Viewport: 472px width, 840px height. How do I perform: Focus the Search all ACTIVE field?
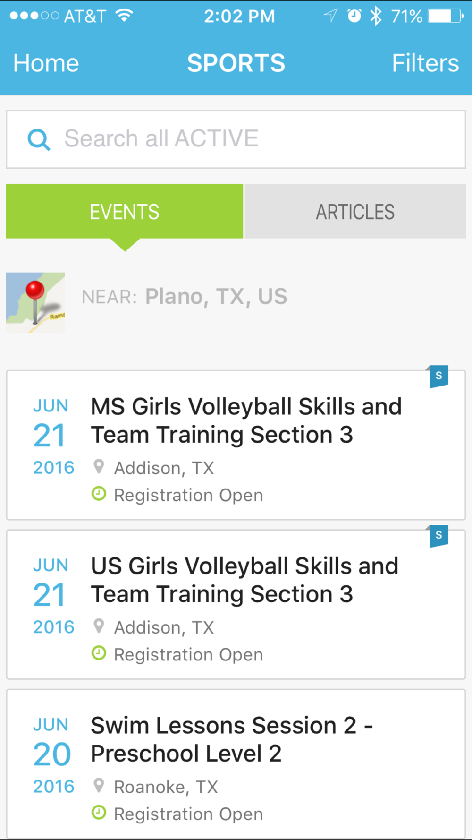click(236, 139)
